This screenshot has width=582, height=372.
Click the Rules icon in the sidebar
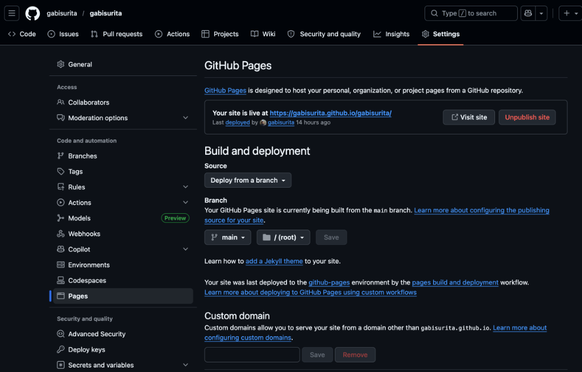coord(60,187)
